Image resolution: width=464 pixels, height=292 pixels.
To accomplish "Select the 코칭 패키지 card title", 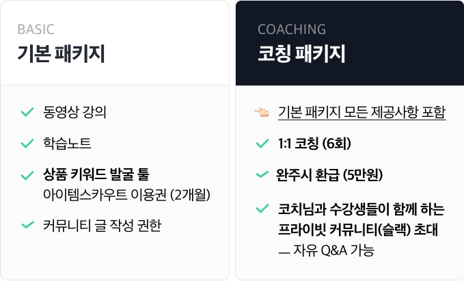I will coord(301,53).
